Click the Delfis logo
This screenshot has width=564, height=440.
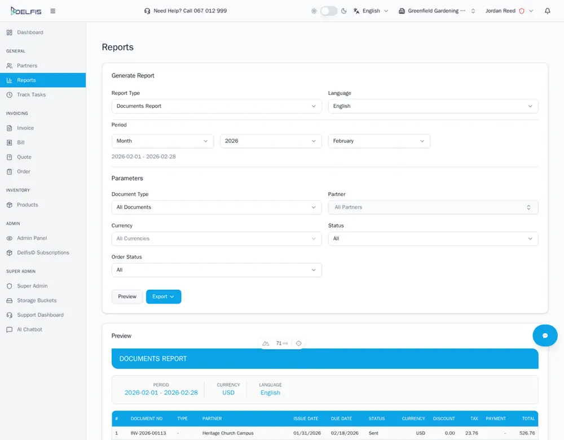pos(26,11)
